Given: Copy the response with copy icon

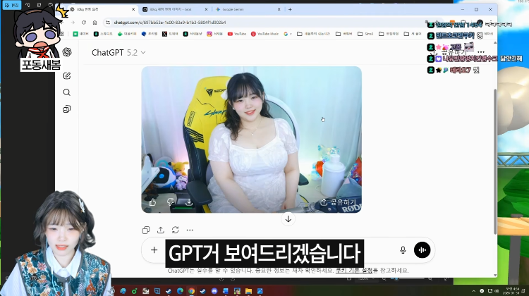Looking at the screenshot, I should tap(146, 230).
